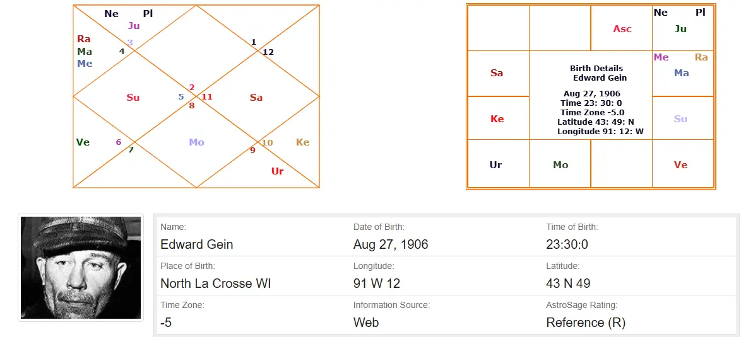Viewport: 741px width, 337px height.
Task: Click the Ur cell in square chart
Action: 496,165
